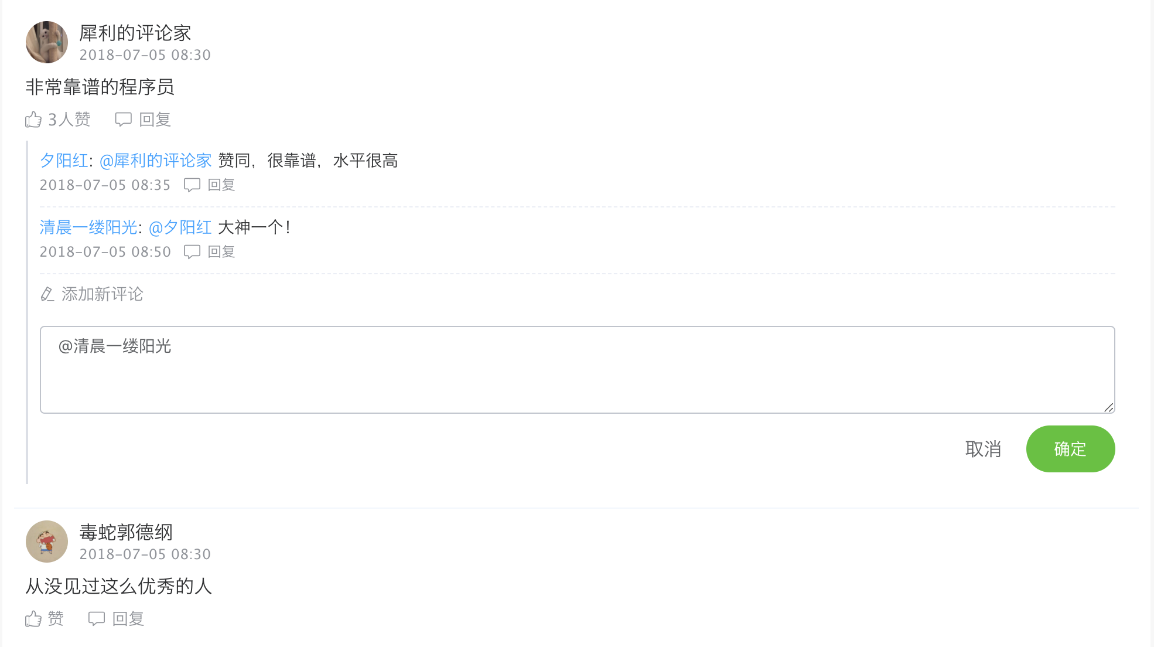Open 毒蛇郭德纲's avatar
Screen dimensions: 1154x647
coord(47,542)
